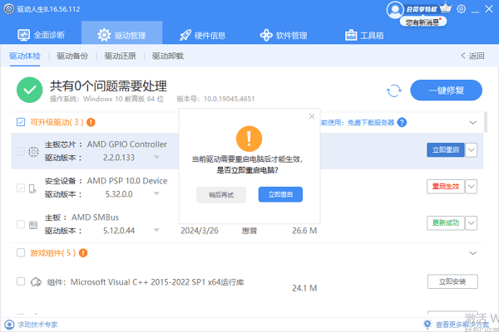
Task: Click the 一键修复 button
Action: tap(446, 90)
